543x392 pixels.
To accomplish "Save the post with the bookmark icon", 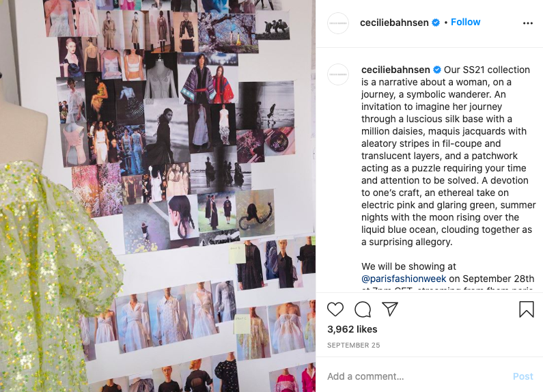I will coord(527,309).
